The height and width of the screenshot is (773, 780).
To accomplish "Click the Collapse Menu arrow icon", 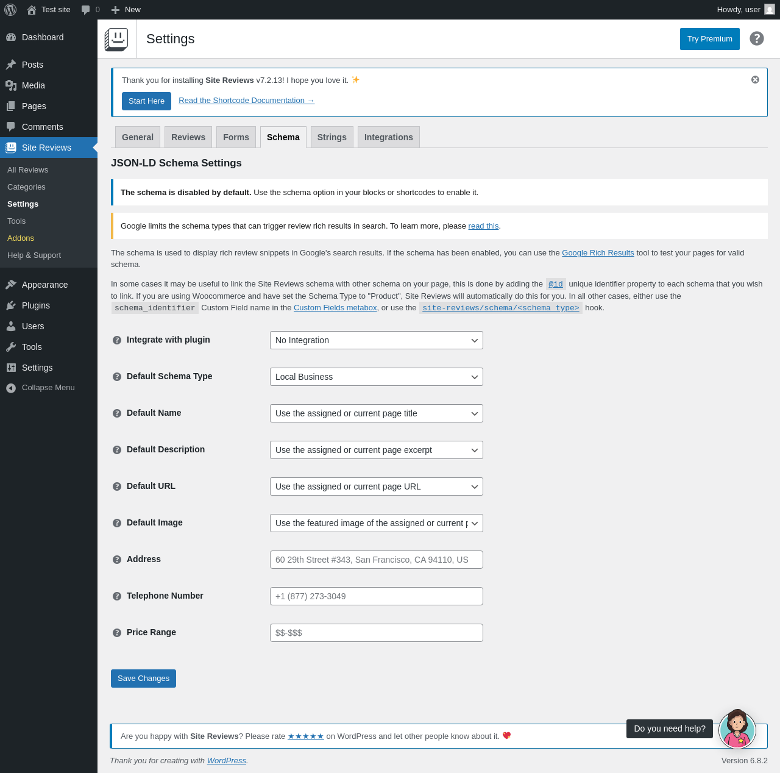I will point(11,388).
